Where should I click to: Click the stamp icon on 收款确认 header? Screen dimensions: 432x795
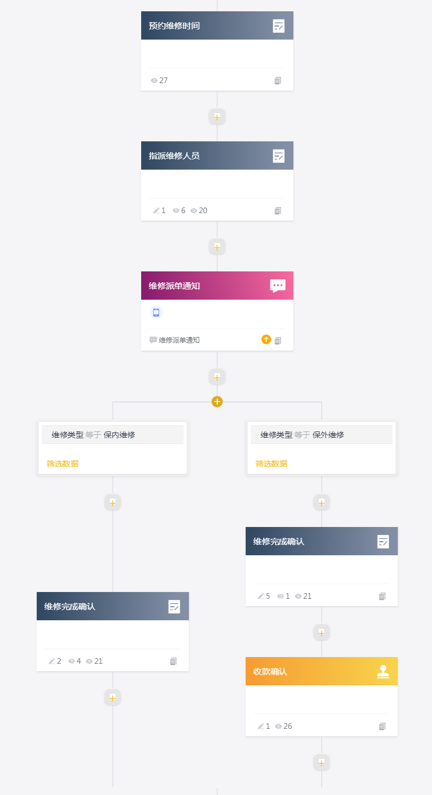coord(383,671)
